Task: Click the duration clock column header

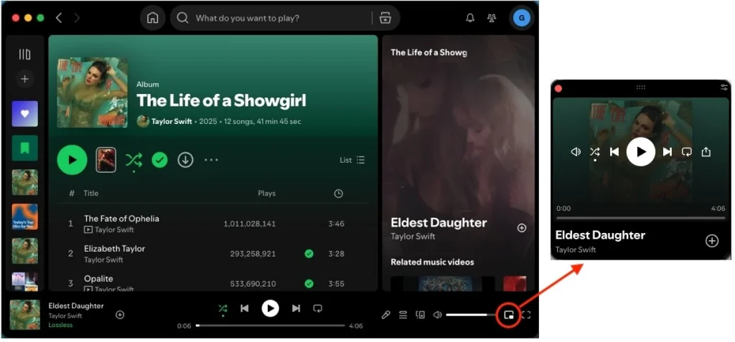Action: (339, 194)
